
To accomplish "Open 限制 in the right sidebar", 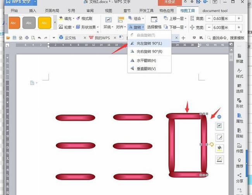I will click(239, 133).
